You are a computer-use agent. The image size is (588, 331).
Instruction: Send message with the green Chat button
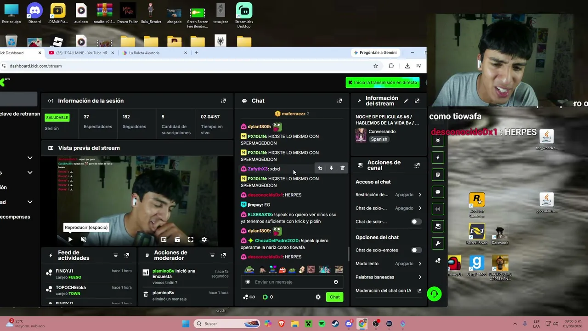pos(334,297)
